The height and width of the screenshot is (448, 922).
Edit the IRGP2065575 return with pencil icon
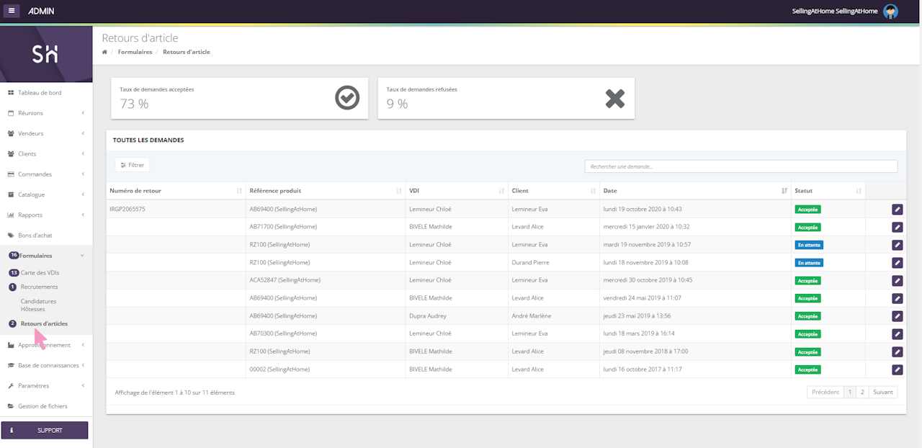[x=897, y=209]
